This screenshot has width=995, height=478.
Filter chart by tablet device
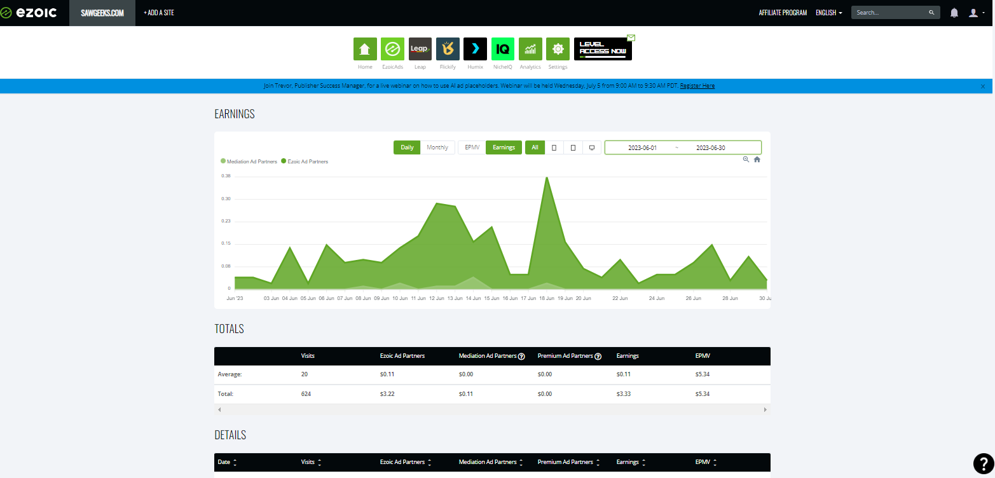click(x=573, y=147)
